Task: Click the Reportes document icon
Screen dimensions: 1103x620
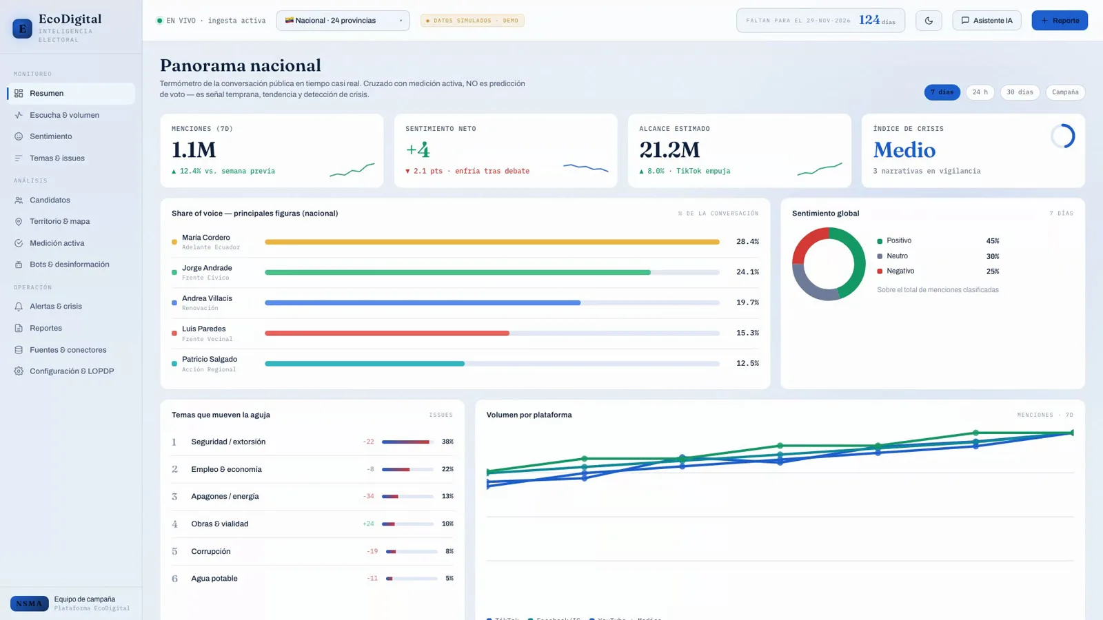Action: (19, 329)
